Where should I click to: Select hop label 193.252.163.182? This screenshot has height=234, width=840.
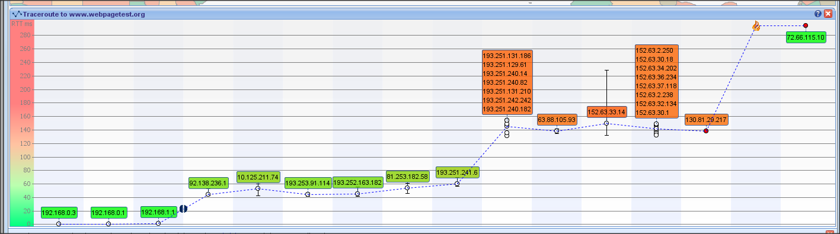coord(357,183)
